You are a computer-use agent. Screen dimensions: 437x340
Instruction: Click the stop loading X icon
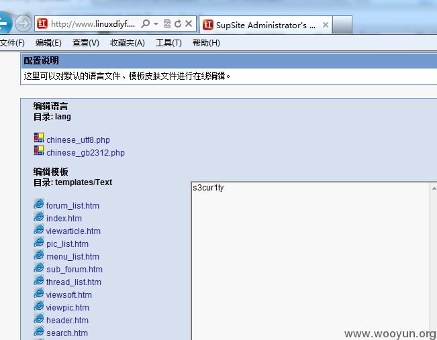tap(189, 23)
